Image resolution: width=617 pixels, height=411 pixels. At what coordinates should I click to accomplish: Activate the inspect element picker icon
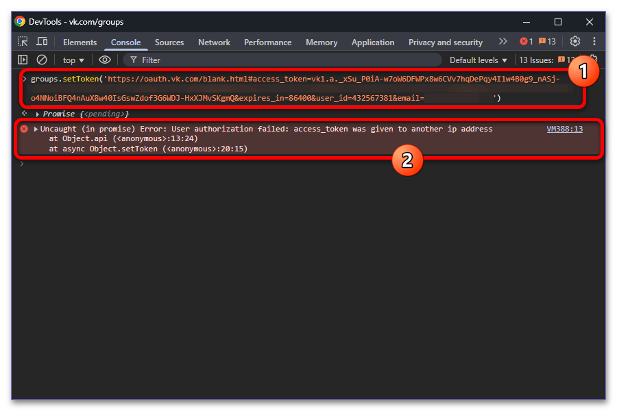pos(23,41)
